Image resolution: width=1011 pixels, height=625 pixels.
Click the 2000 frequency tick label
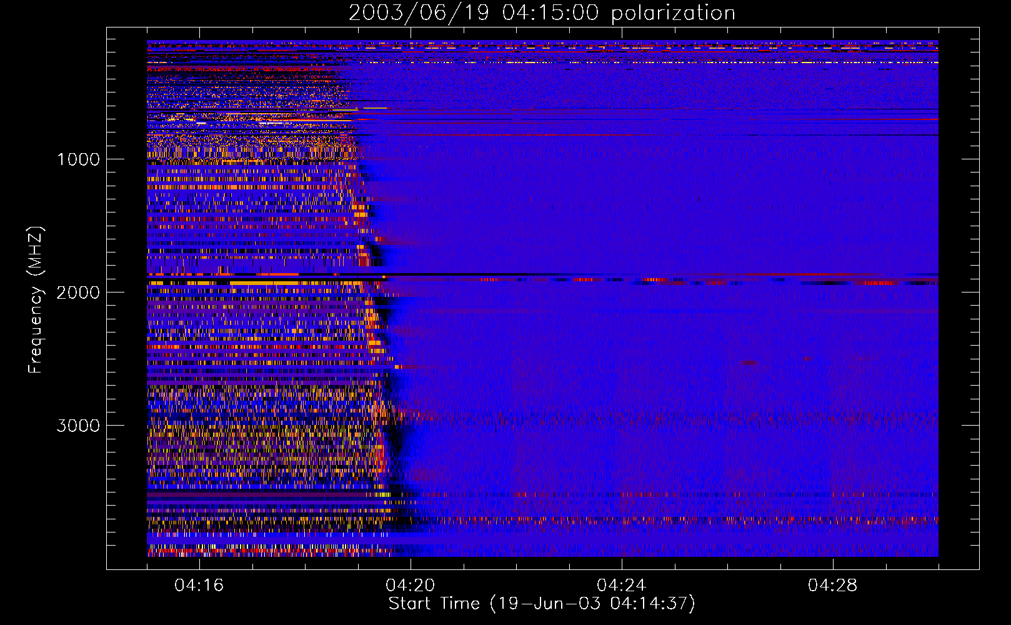pos(78,292)
